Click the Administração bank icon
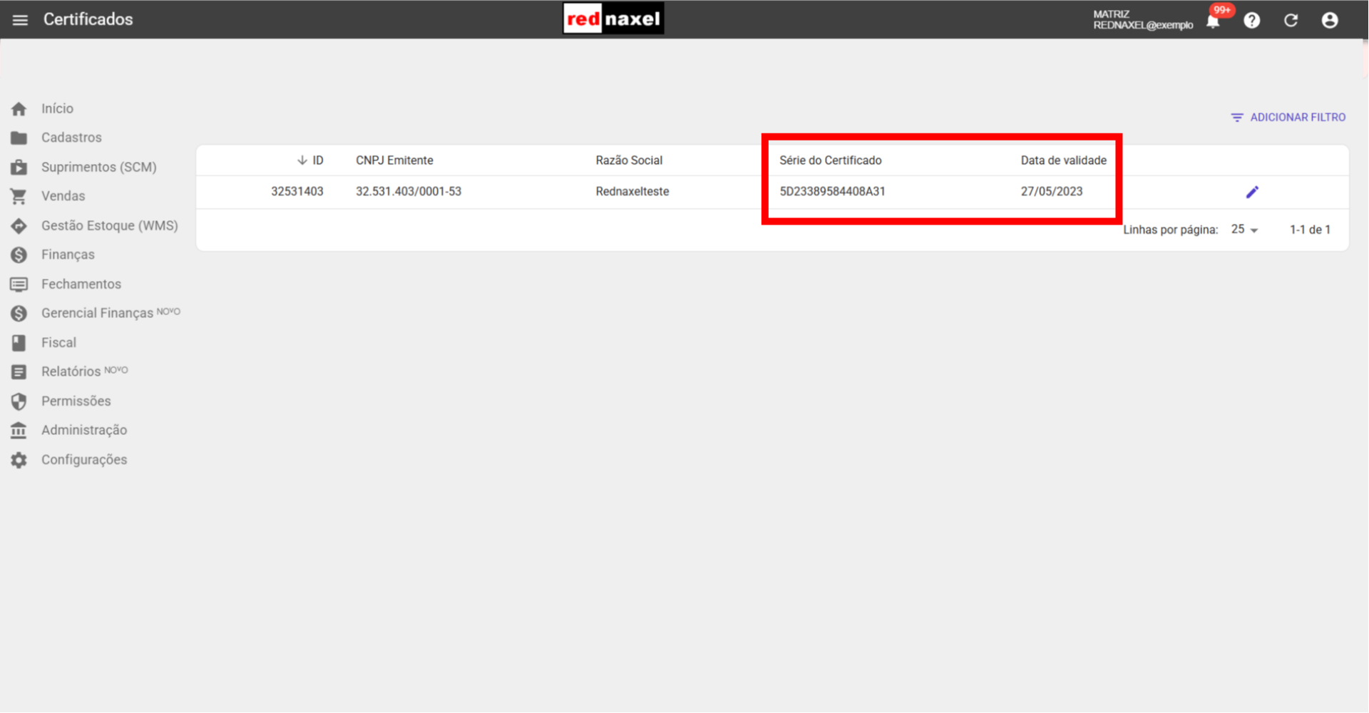Image resolution: width=1369 pixels, height=713 pixels. (x=19, y=430)
